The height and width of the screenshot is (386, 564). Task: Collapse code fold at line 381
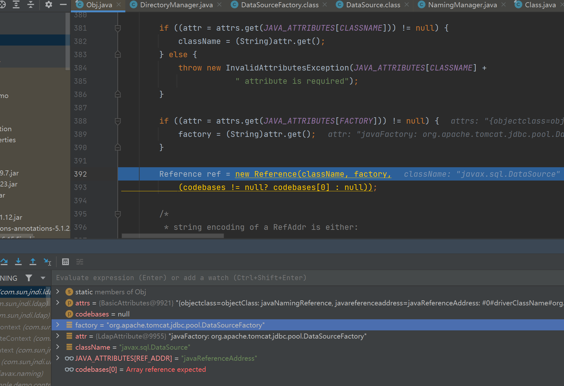point(118,28)
